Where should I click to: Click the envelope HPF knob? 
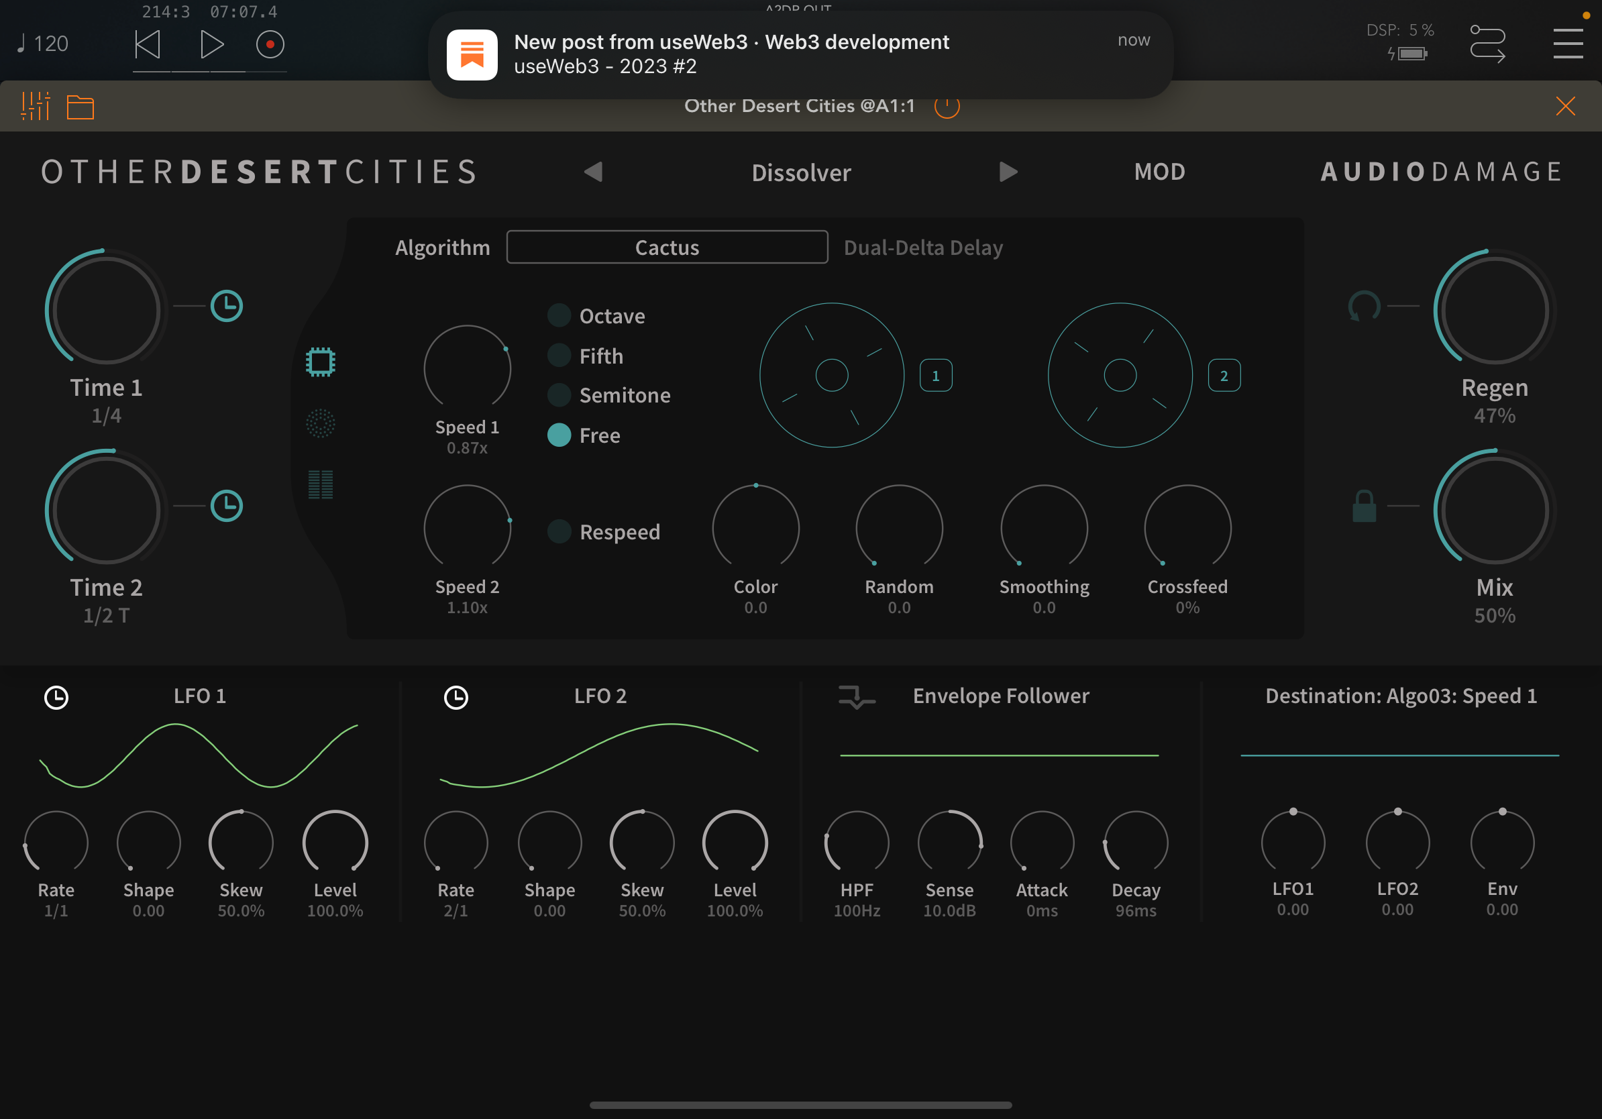pyautogui.click(x=857, y=841)
